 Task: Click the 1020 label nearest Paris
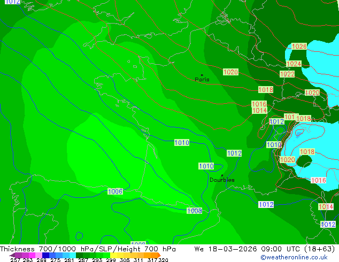click(x=230, y=72)
